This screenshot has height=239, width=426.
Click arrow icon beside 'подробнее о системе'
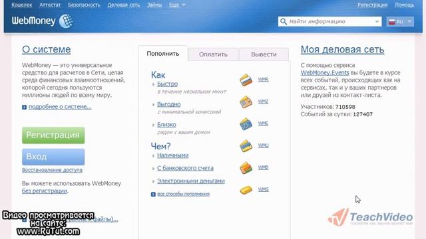pos(24,108)
